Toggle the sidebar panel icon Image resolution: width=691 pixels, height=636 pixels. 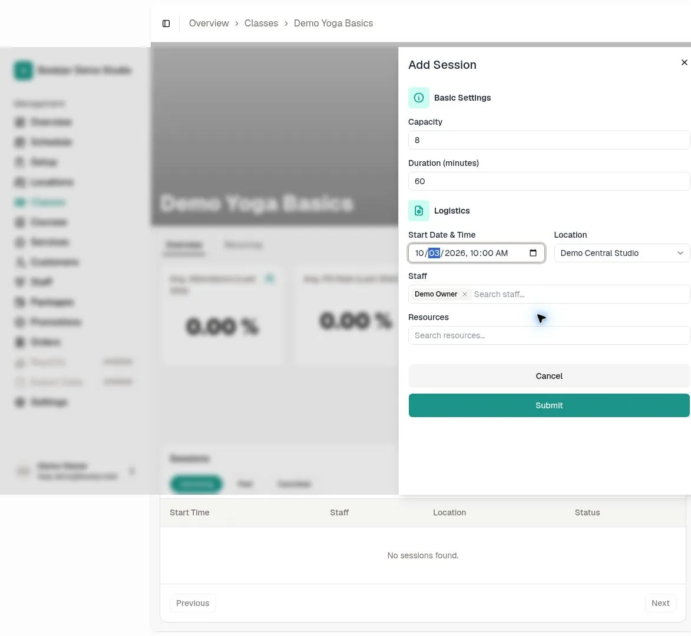(166, 24)
